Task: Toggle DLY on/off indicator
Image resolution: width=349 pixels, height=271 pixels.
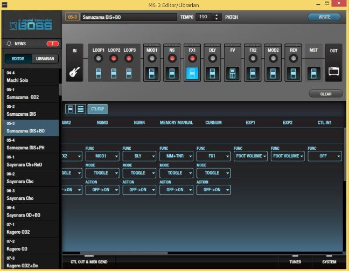Action: click(x=212, y=59)
